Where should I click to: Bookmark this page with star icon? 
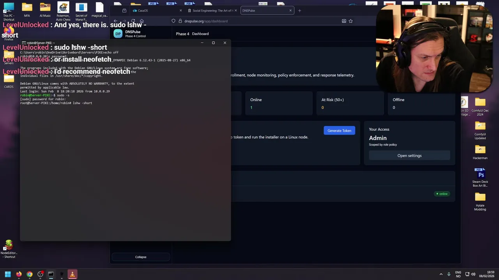click(350, 21)
